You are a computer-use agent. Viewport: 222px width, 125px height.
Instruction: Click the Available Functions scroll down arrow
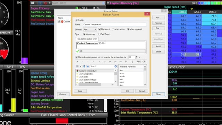point(145,84)
